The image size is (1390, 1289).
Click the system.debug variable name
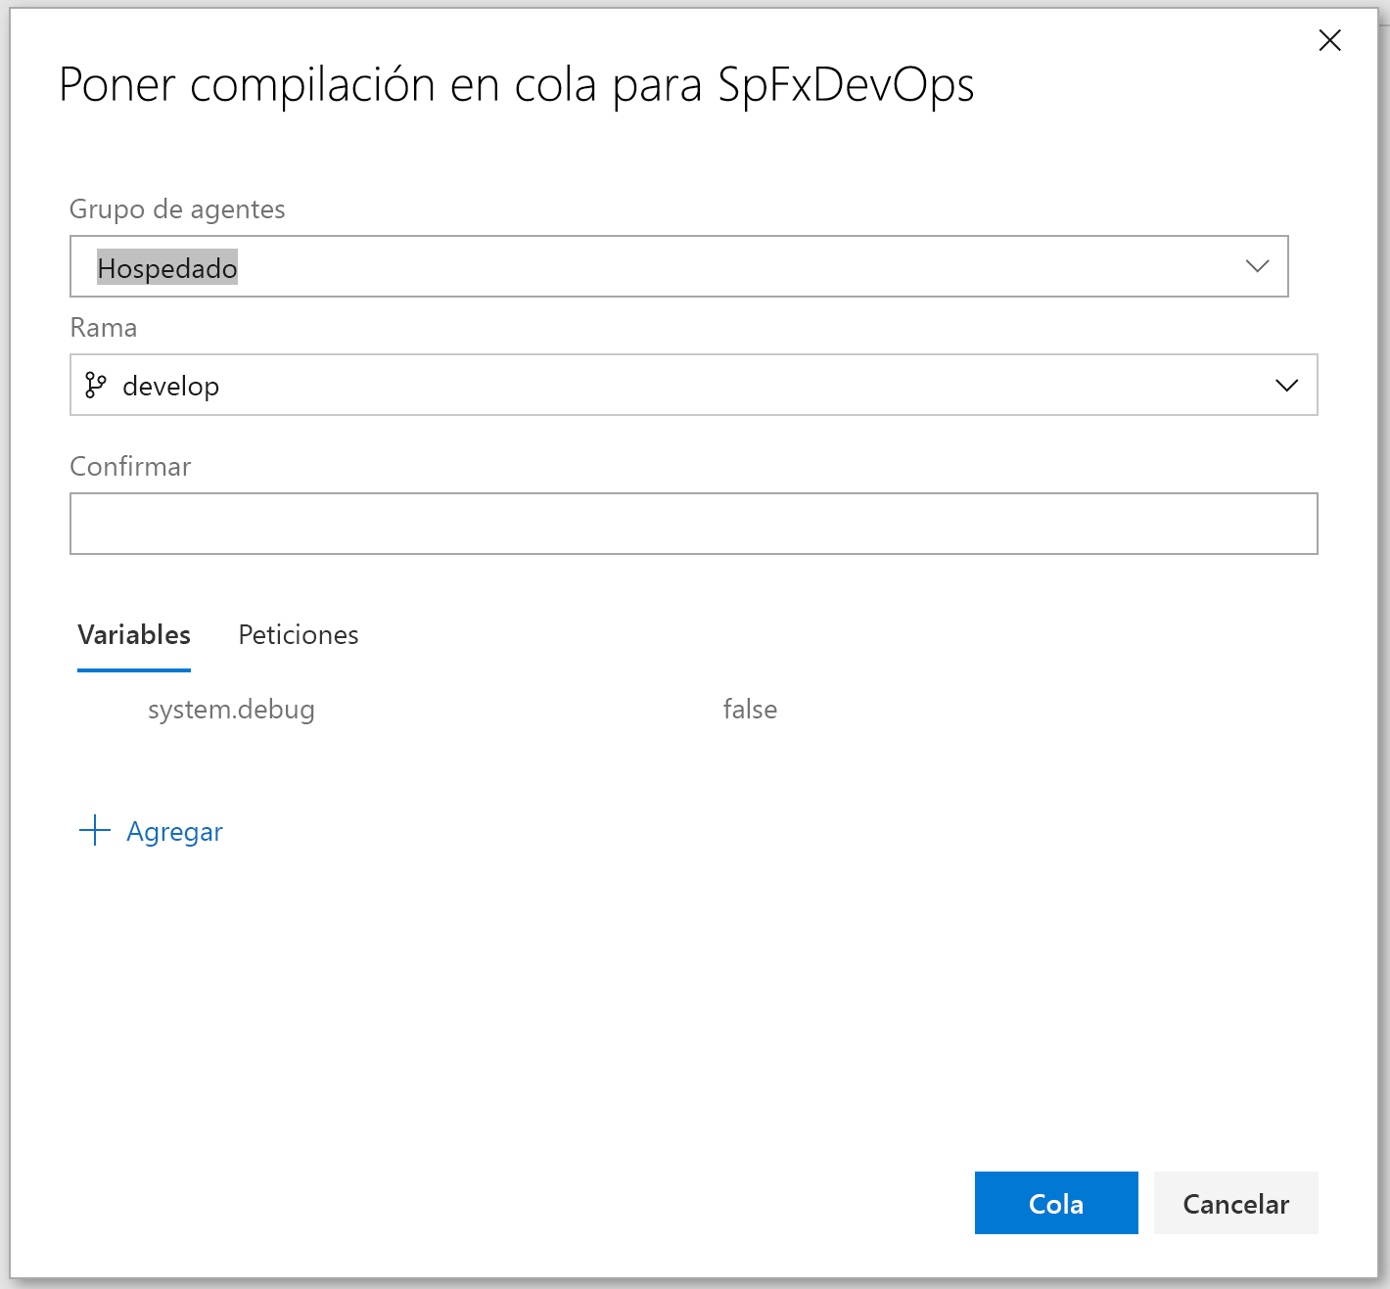click(x=231, y=709)
